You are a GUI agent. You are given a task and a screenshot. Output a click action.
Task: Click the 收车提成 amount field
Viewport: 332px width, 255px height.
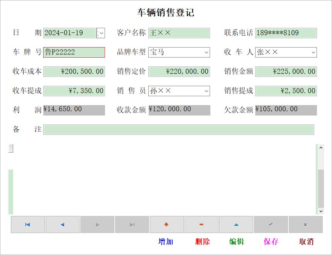[74, 91]
